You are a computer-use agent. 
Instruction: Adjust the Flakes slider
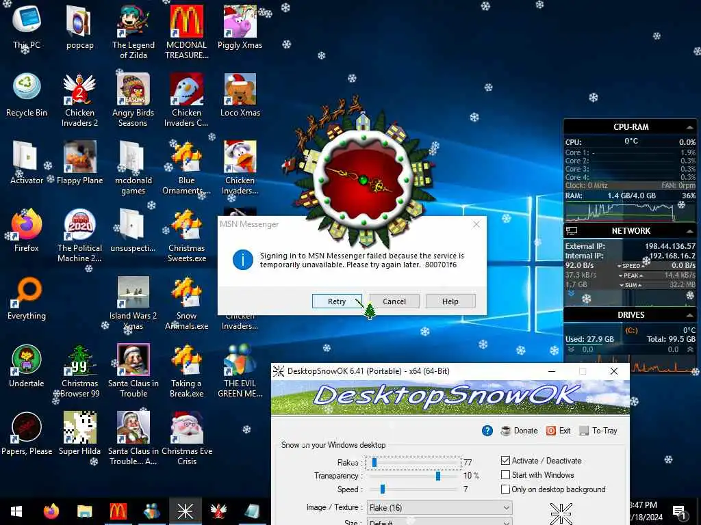[x=413, y=463]
